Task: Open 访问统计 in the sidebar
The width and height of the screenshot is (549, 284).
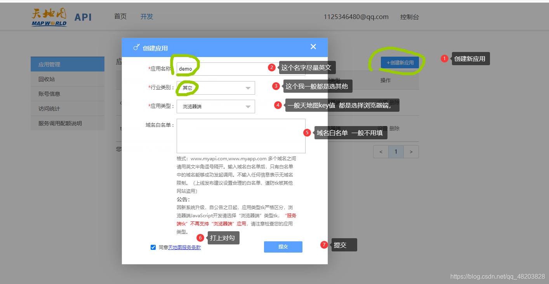Action: 68,109
